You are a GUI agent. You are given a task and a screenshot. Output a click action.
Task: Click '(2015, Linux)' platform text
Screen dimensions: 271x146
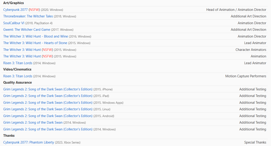click(102, 109)
